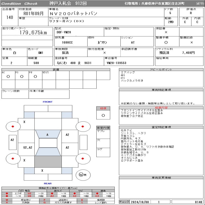Toggle the PW equipment circle
This screenshot has width=205, height=205.
pyautogui.click(x=35, y=76)
